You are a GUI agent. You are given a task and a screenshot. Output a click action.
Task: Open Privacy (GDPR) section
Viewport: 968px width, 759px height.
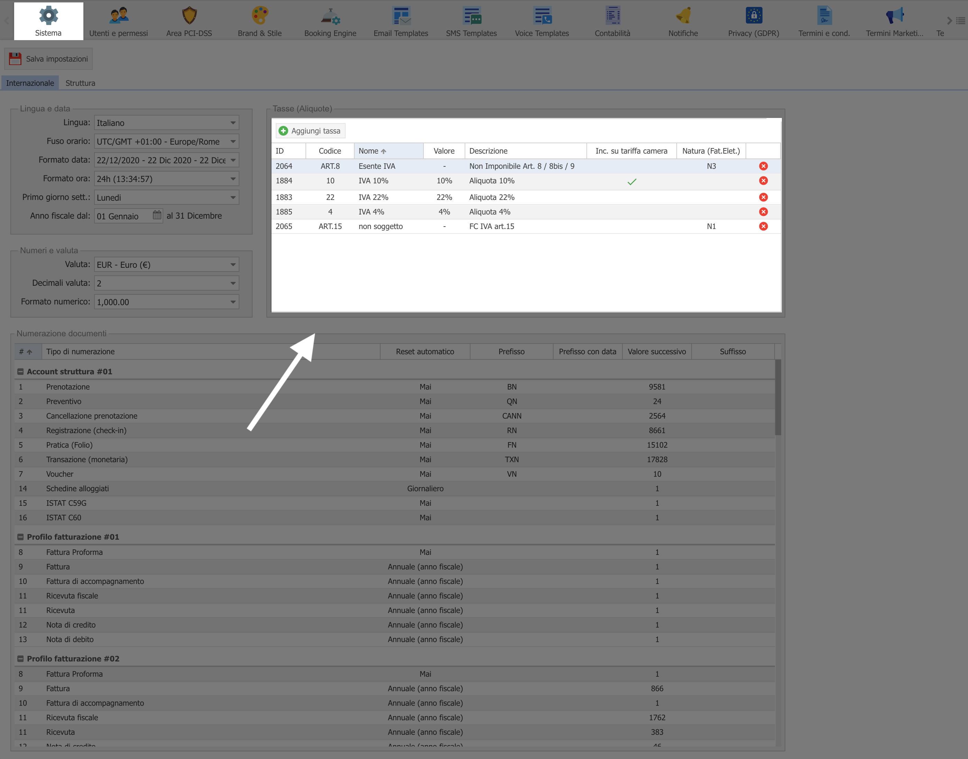tap(754, 21)
